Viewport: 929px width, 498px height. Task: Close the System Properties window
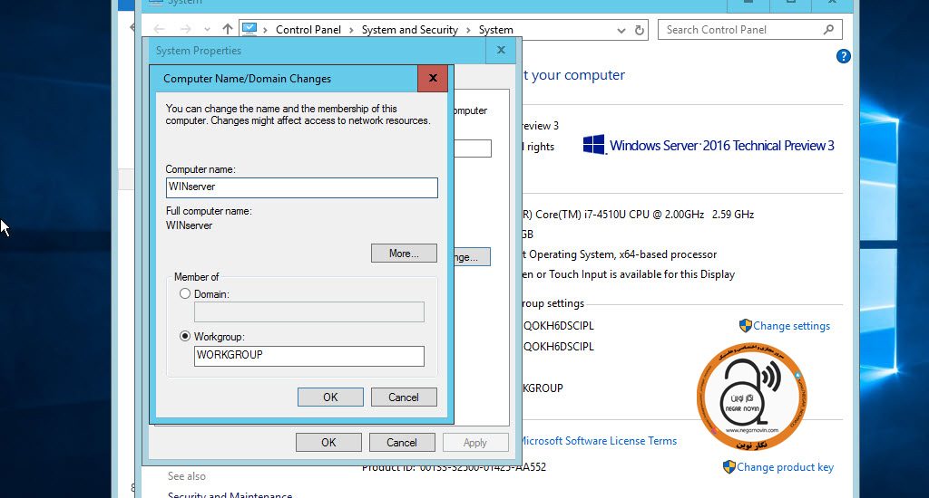click(501, 51)
